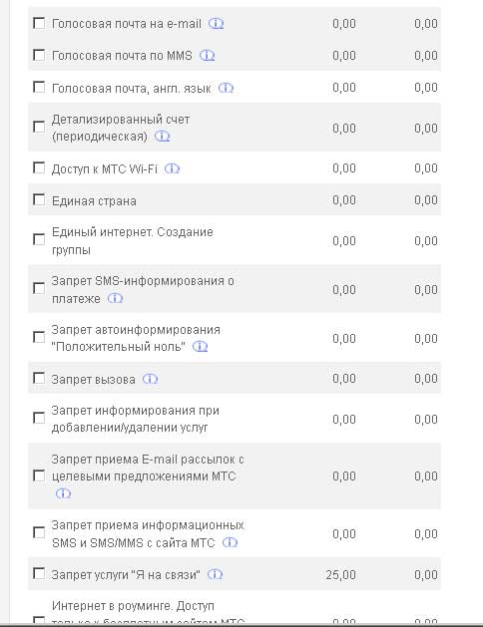This screenshot has height=627, width=483.
Task: Click info icon beside Запрет вызова
Action: 151,379
